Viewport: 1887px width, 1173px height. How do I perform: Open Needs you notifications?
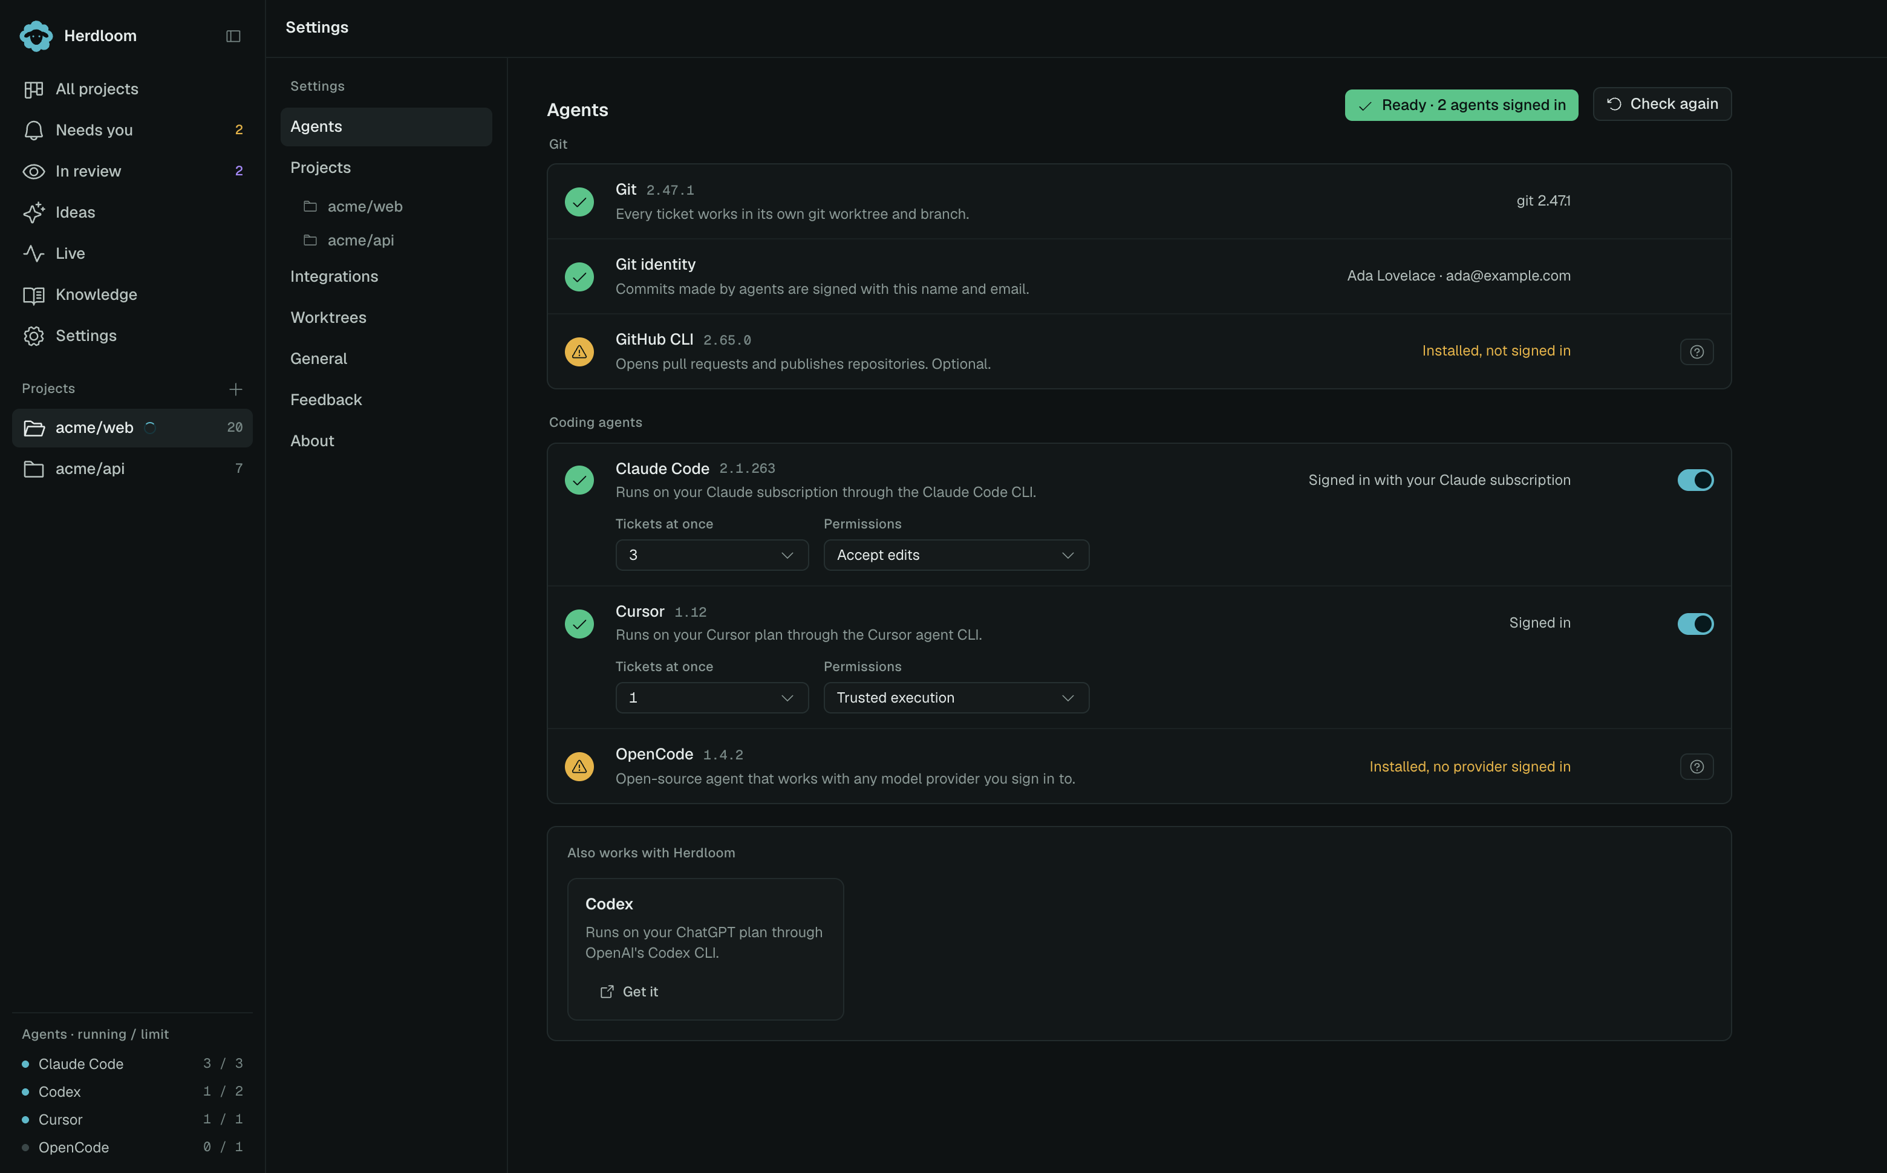[132, 131]
